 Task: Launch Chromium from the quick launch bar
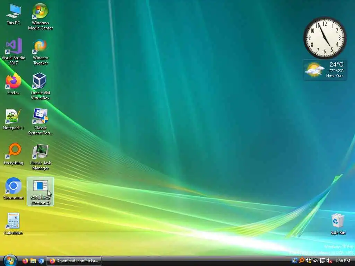(41, 261)
